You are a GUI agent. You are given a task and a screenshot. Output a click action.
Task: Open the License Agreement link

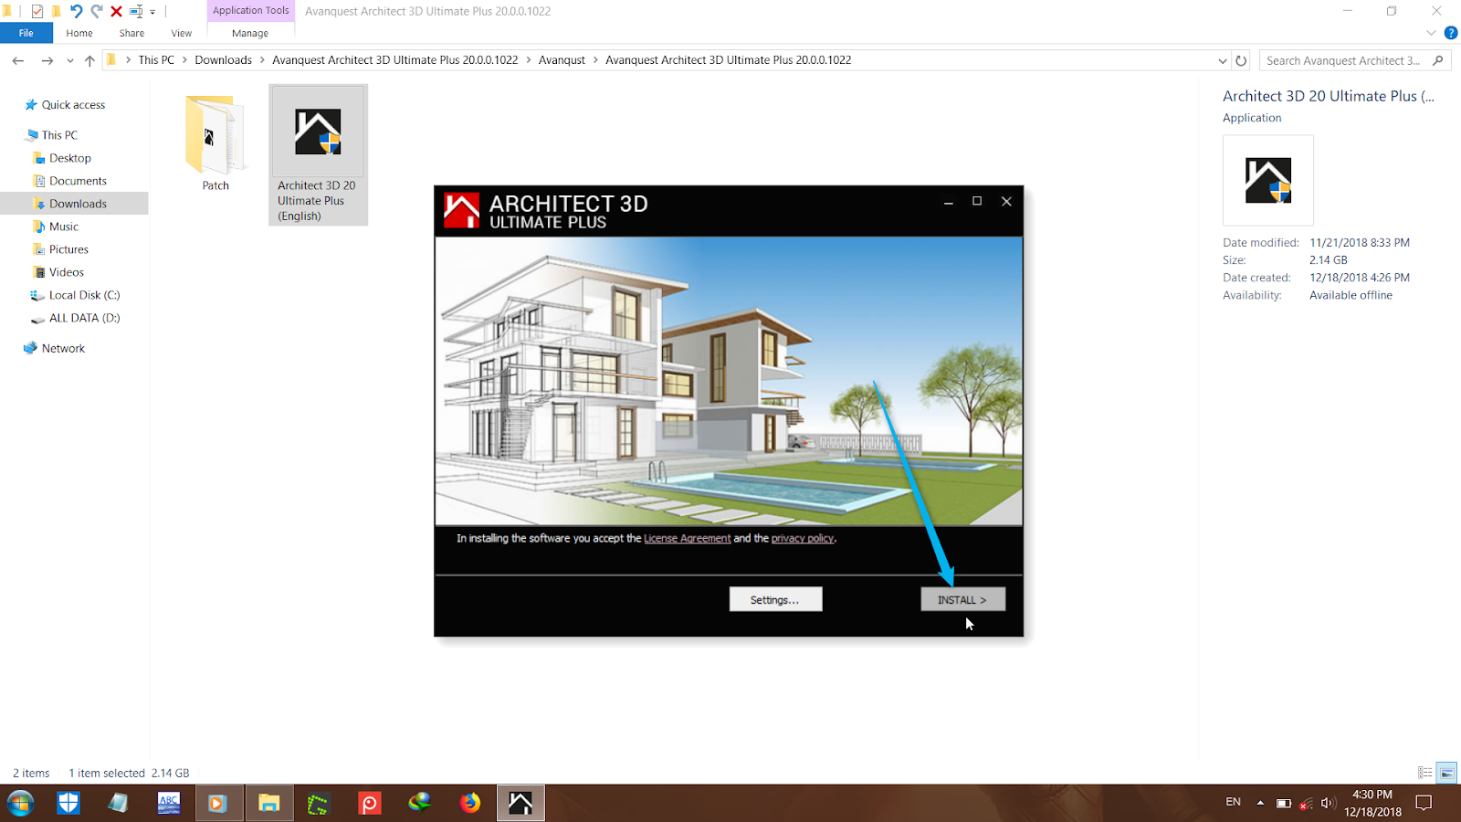tap(687, 538)
